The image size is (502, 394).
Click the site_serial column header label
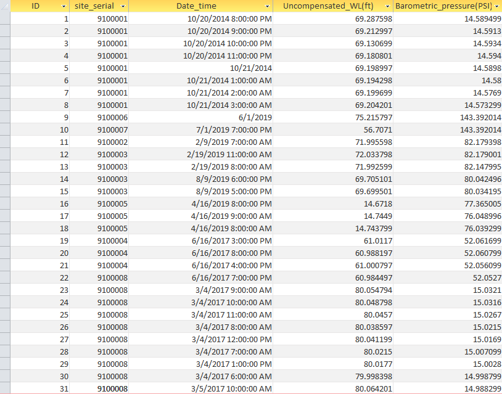pos(94,6)
